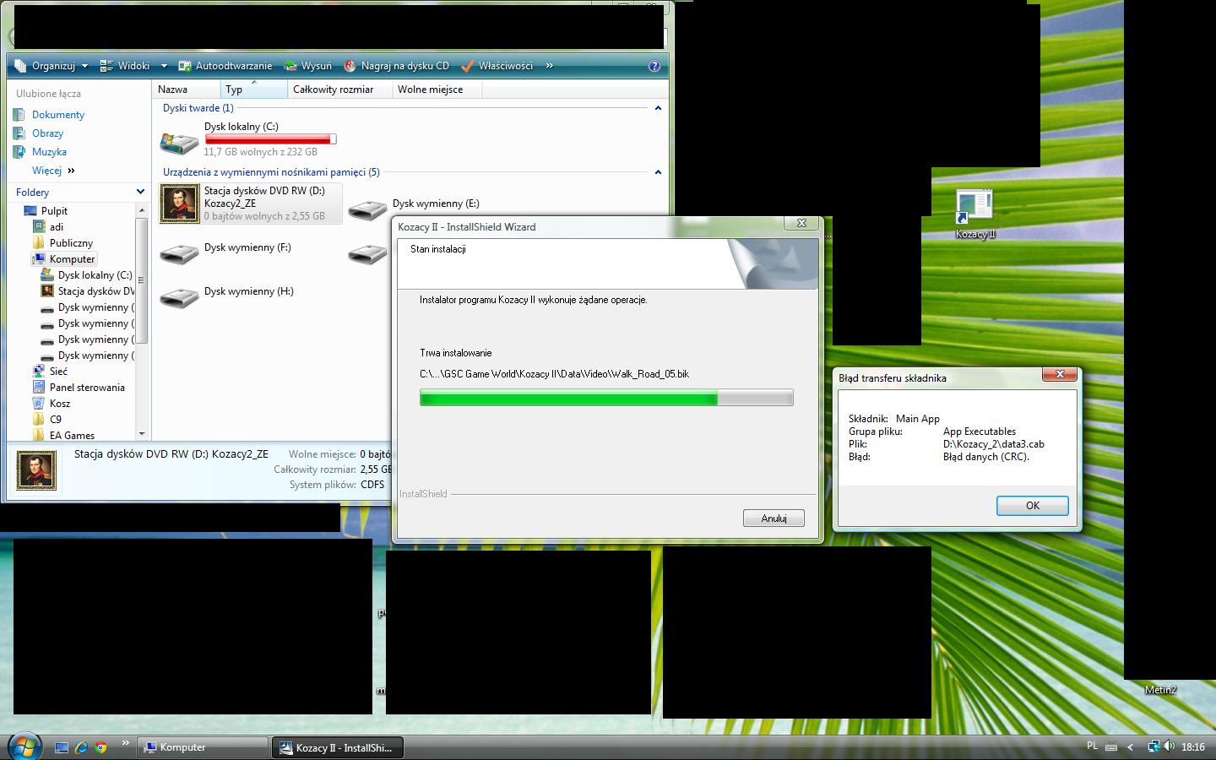Screen dimensions: 1216x760
Task: Launch Internet Explorer from quick launch
Action: coord(81,747)
